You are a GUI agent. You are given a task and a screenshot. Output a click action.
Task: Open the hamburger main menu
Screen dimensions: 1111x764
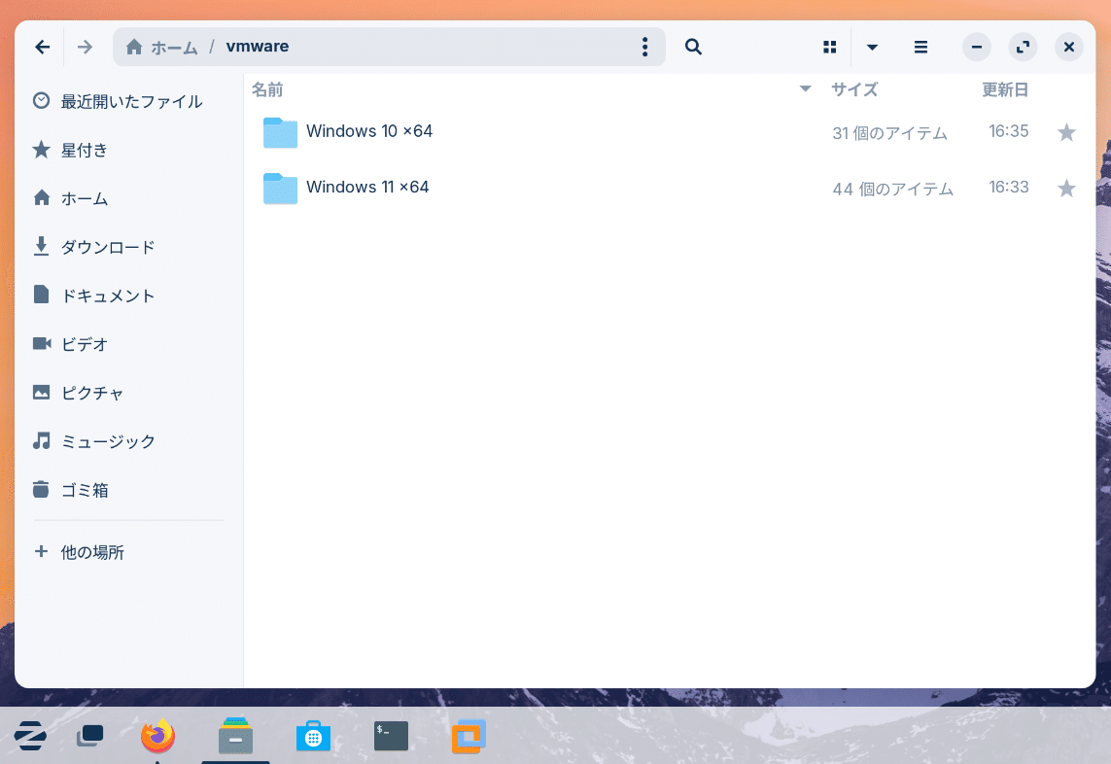[920, 47]
